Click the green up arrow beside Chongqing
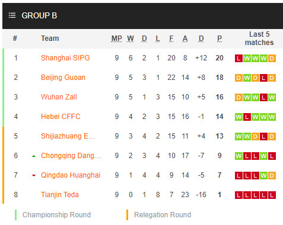Image resolution: width=283 pixels, height=225 pixels. [34, 156]
